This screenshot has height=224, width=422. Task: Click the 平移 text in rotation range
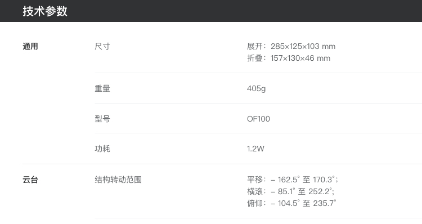(254, 180)
